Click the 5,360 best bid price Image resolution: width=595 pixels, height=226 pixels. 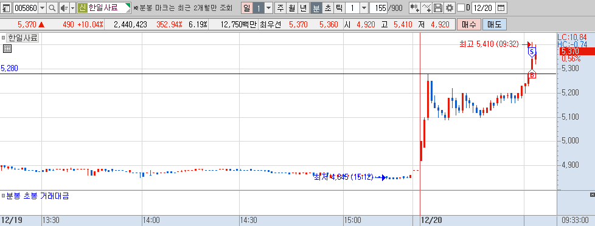329,25
